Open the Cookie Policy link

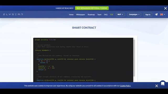(x=125, y=86)
